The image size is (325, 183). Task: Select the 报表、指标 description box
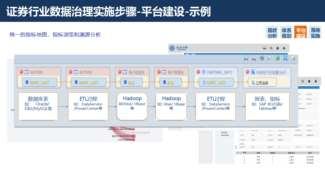267,106
